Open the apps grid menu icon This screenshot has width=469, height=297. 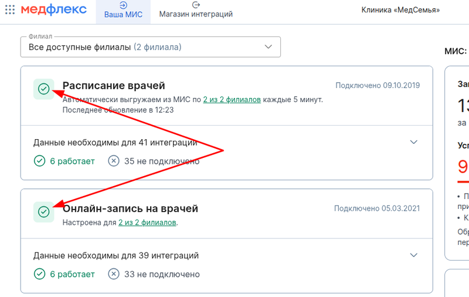tap(9, 10)
